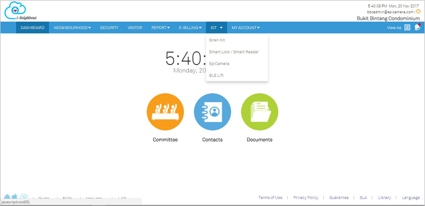The height and width of the screenshot is (206, 425).
Task: Open the Library footer link
Action: (384, 198)
